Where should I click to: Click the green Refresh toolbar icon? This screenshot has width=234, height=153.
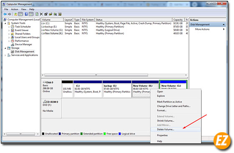[37, 14]
